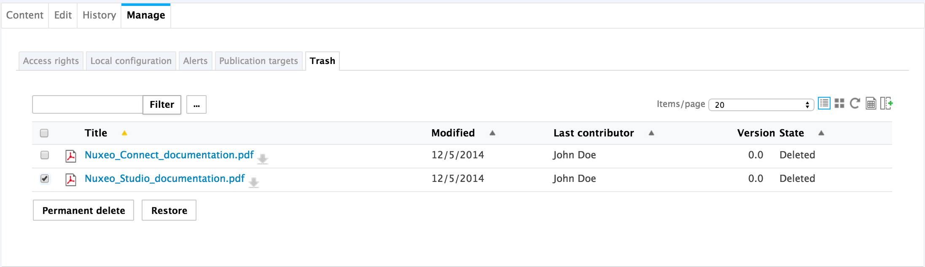This screenshot has width=925, height=267.
Task: Click the edit result columns icon
Action: click(x=886, y=104)
